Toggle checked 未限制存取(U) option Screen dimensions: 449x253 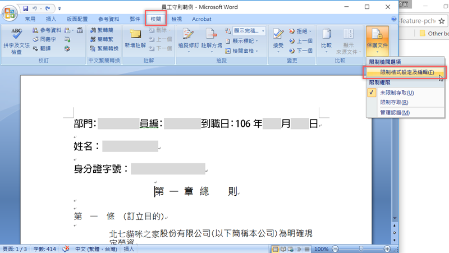tap(405, 93)
